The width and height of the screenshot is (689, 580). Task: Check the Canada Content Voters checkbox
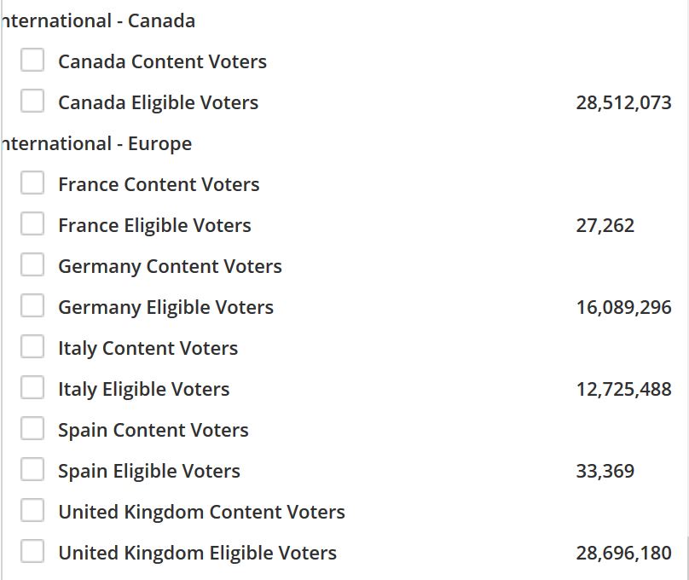click(x=32, y=60)
